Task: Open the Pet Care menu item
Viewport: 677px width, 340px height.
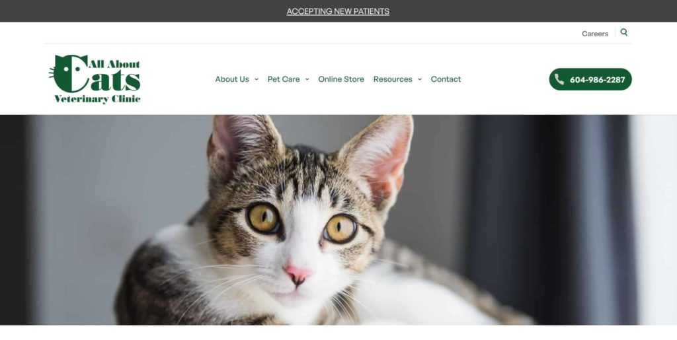Action: coord(284,79)
